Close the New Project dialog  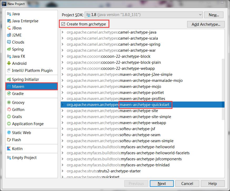(222, 2)
